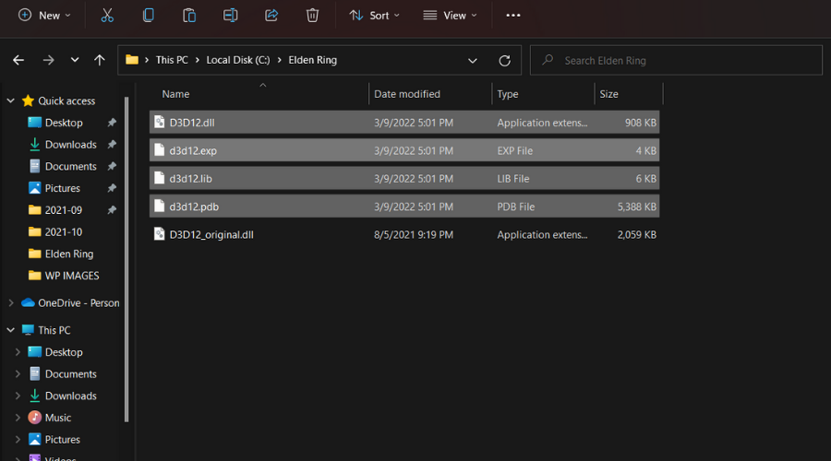Click the pin icon next to 2021-09
The width and height of the screenshot is (831, 461).
pos(112,210)
